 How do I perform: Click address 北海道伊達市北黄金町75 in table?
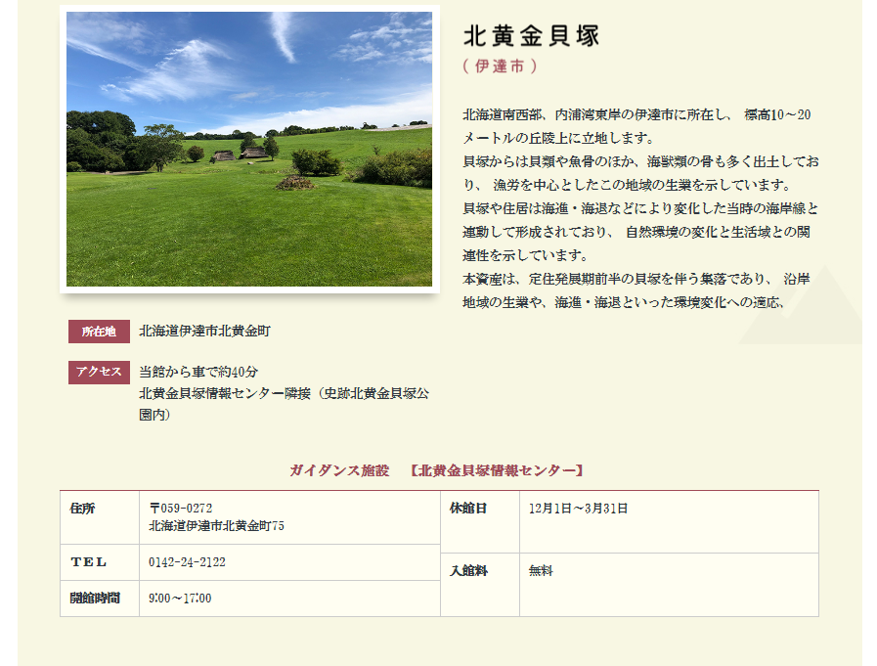(x=216, y=525)
